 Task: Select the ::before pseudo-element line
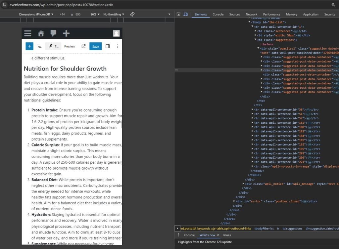coord(266,44)
